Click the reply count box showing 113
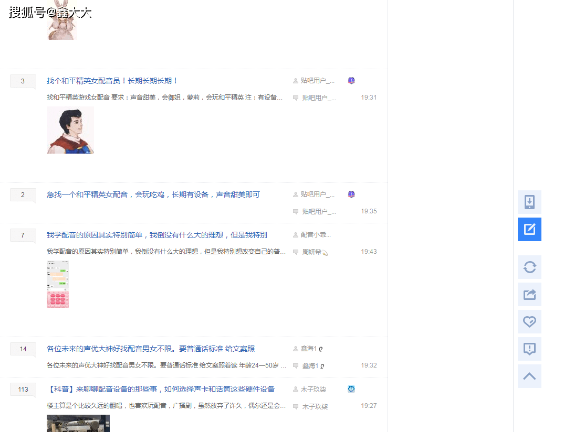This screenshot has height=432, width=585. point(23,389)
